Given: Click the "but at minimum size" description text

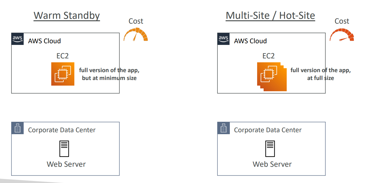Looking at the screenshot, I should tap(109, 78).
